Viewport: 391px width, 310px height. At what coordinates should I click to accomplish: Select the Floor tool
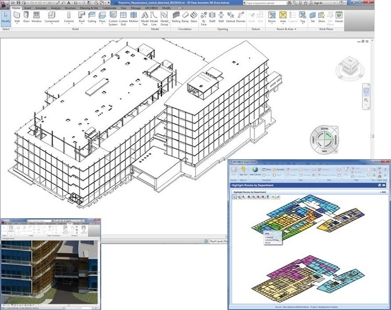102,17
